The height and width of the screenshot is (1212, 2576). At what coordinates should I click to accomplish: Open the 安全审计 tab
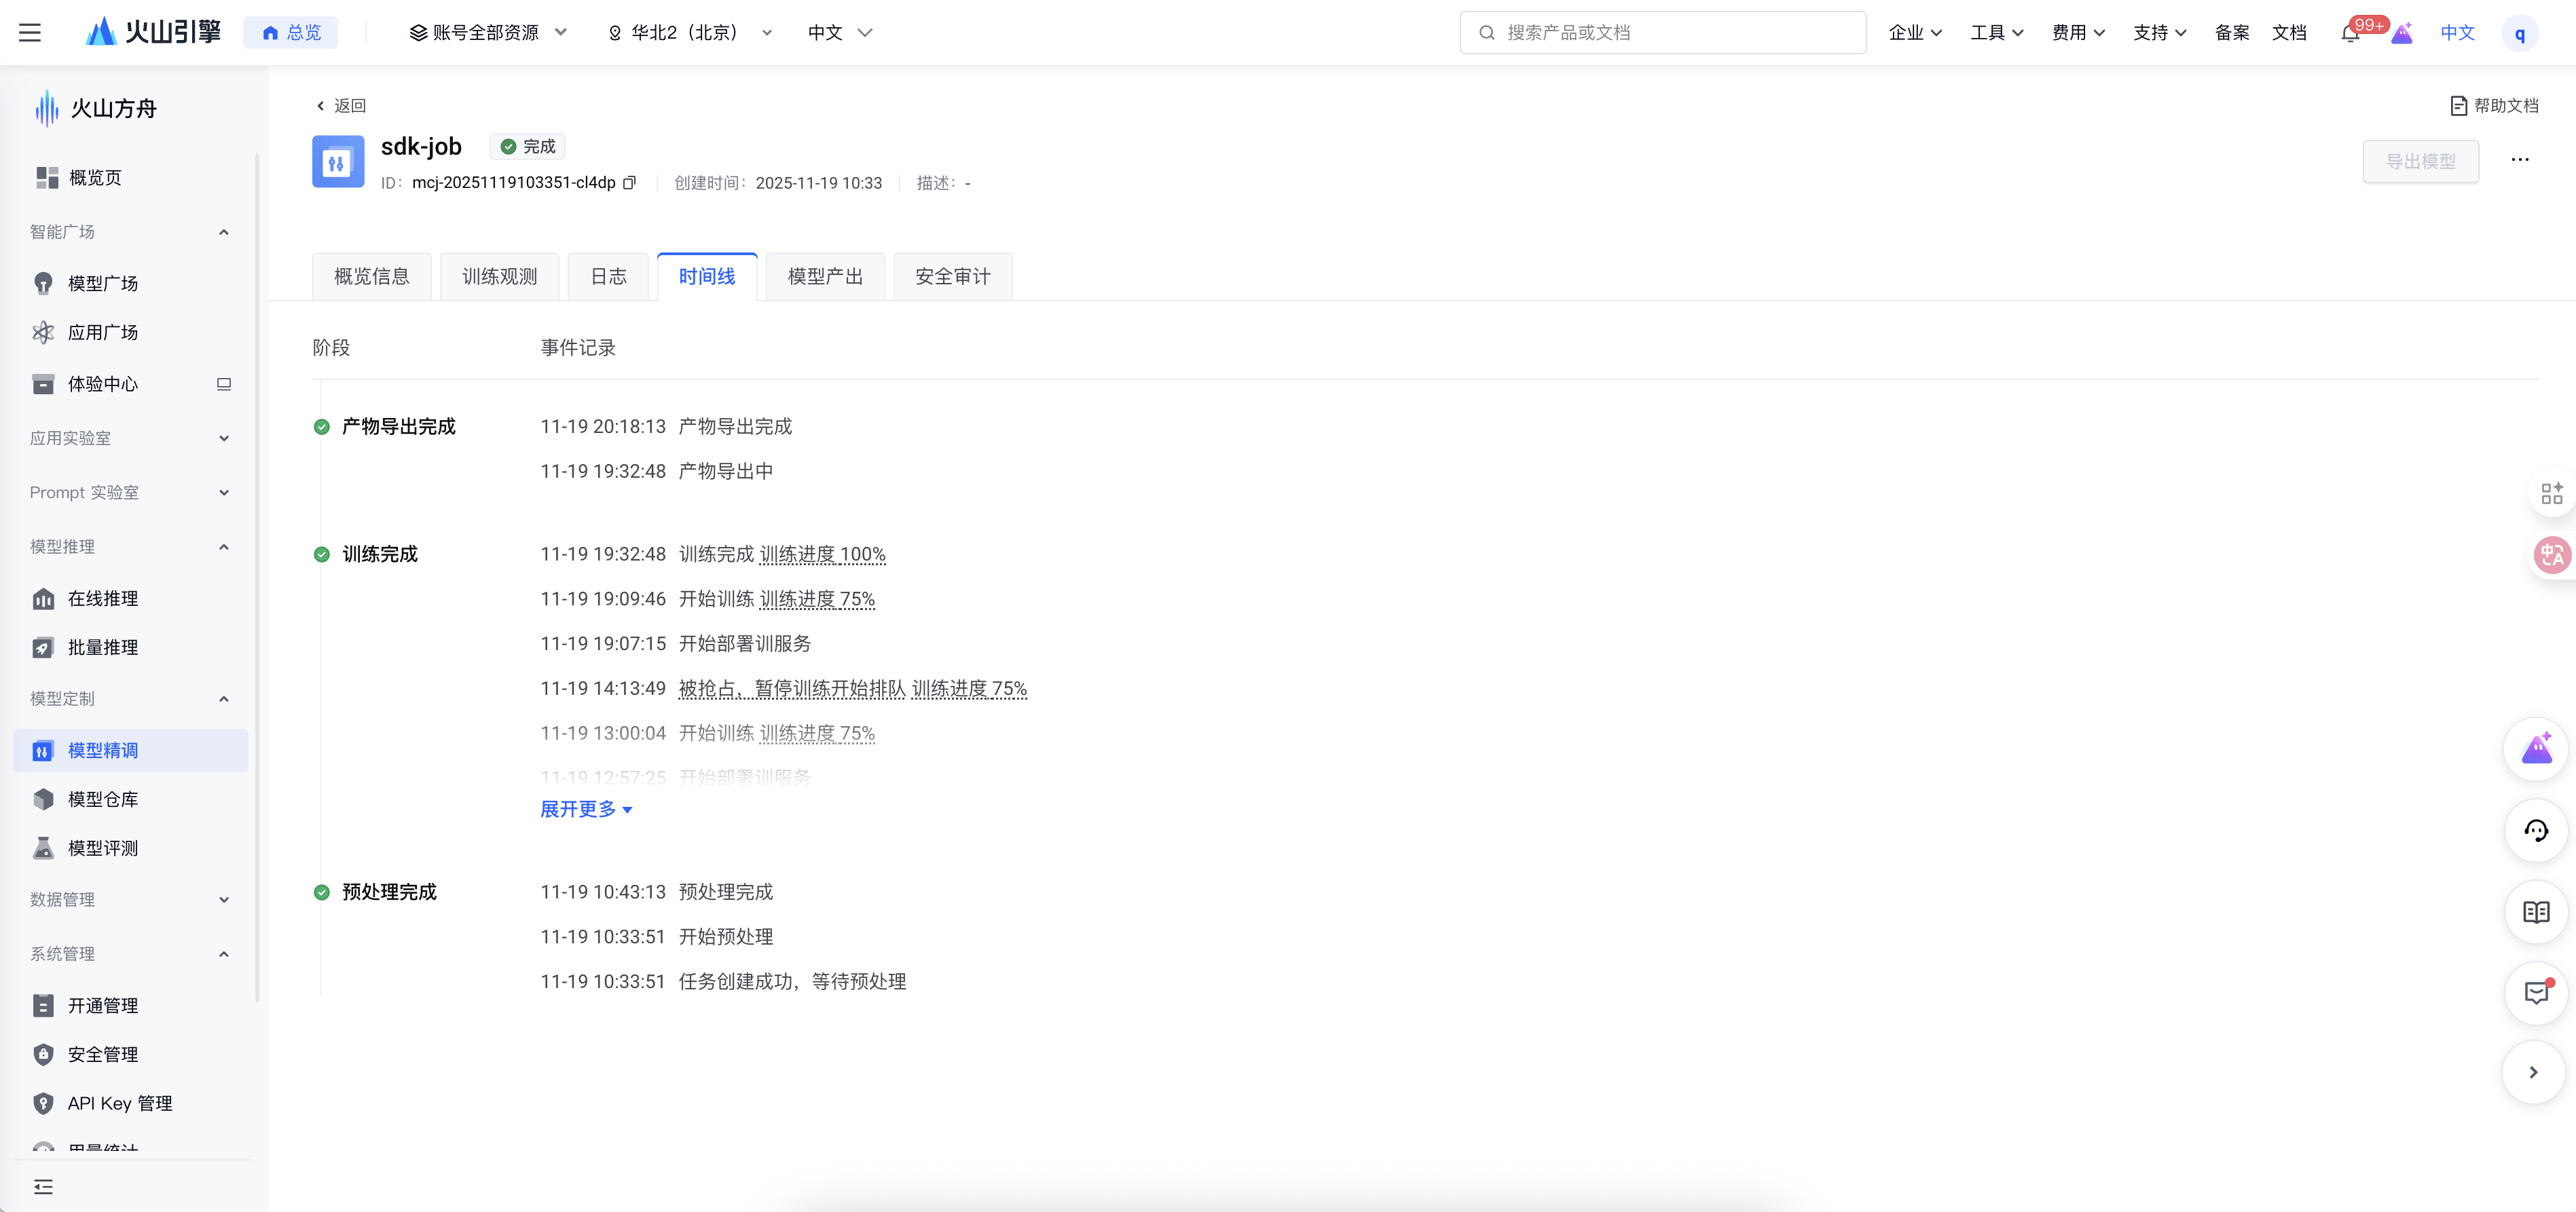952,276
